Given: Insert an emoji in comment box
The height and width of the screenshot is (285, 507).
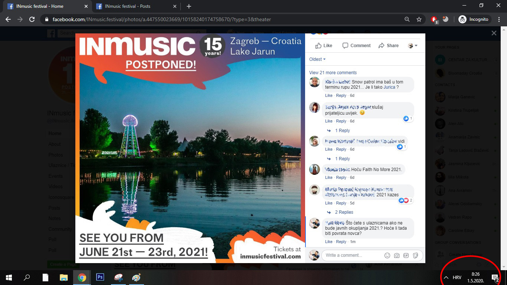Looking at the screenshot, I should pos(387,255).
